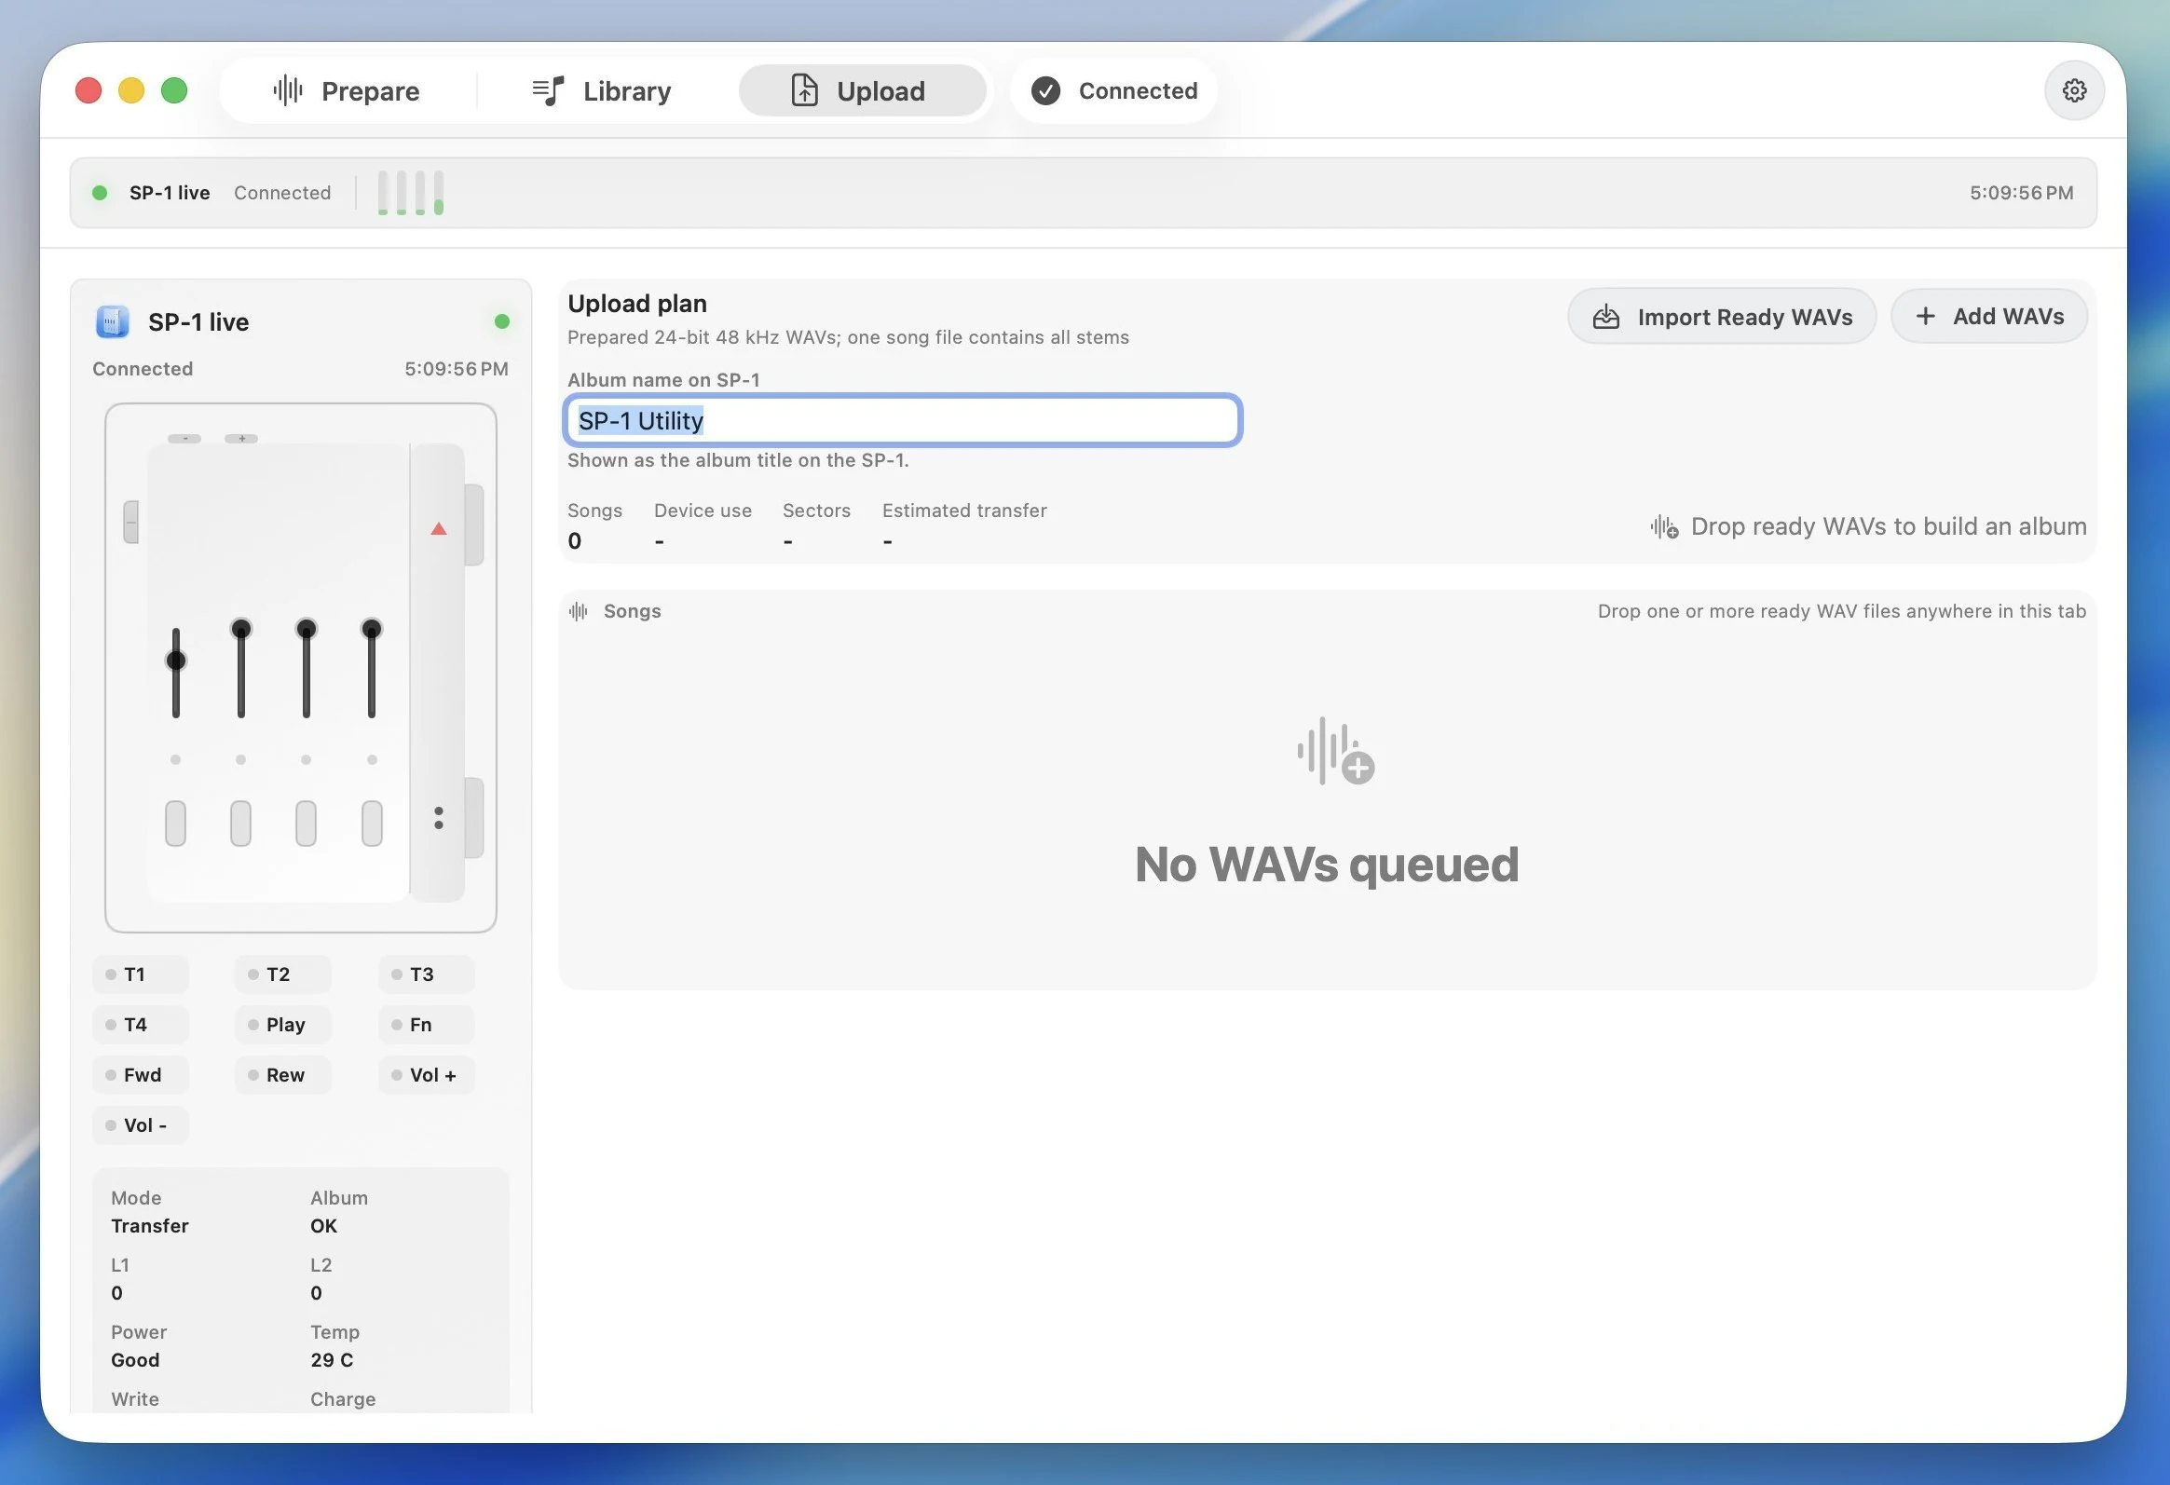Image resolution: width=2170 pixels, height=1485 pixels.
Task: Click the third track pad on device
Action: 307,824
